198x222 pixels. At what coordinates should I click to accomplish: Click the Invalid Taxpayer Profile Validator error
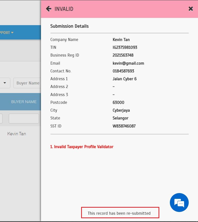(x=82, y=147)
